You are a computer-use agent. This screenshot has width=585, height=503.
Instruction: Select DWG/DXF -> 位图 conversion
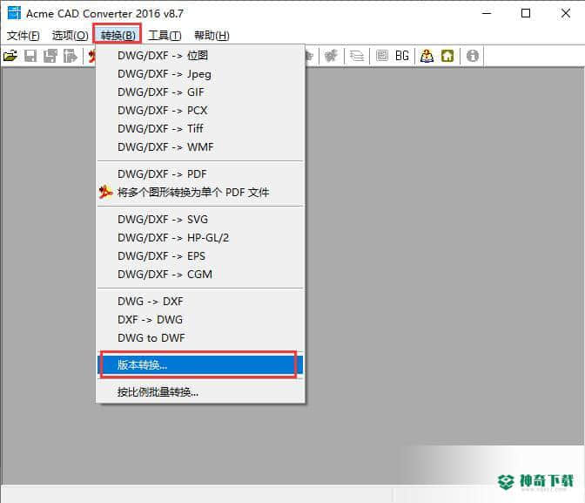[200, 55]
